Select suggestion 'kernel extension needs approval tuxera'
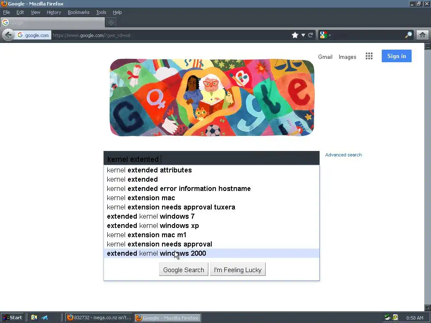Image resolution: width=431 pixels, height=323 pixels. (211, 207)
